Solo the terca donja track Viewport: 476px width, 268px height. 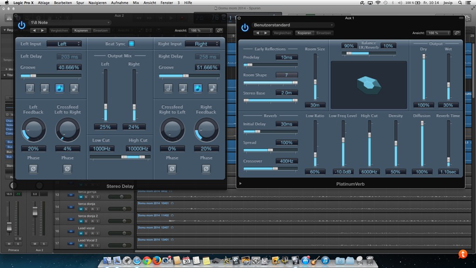click(86, 209)
